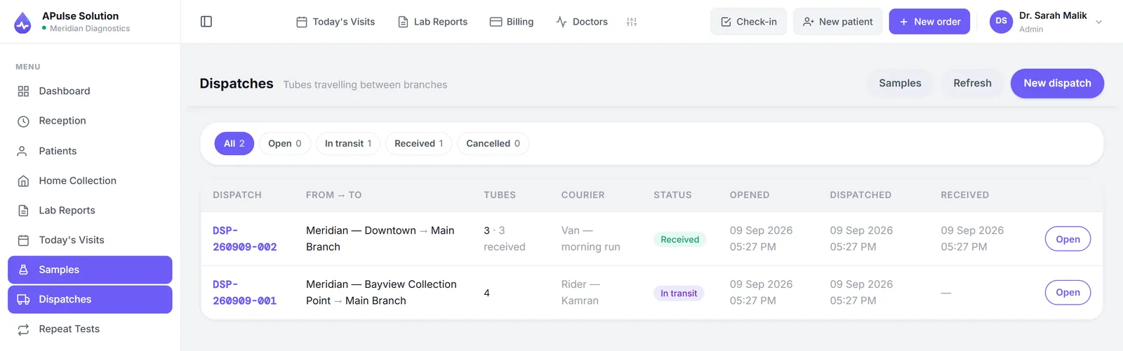Click the In transit status badge
This screenshot has height=351, width=1123.
[679, 293]
